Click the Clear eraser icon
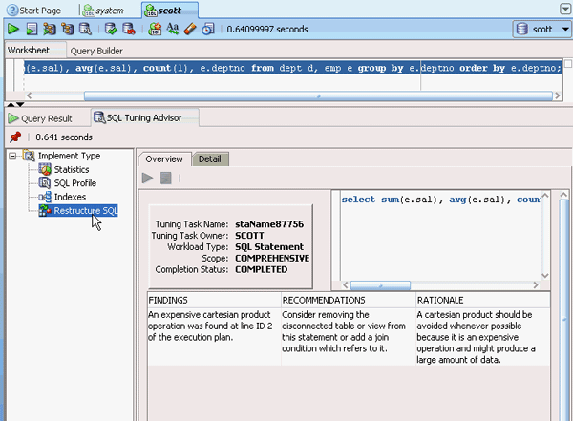The image size is (573, 421). coord(190,30)
